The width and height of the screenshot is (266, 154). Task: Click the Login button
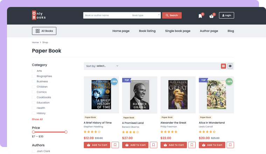[x=226, y=15]
